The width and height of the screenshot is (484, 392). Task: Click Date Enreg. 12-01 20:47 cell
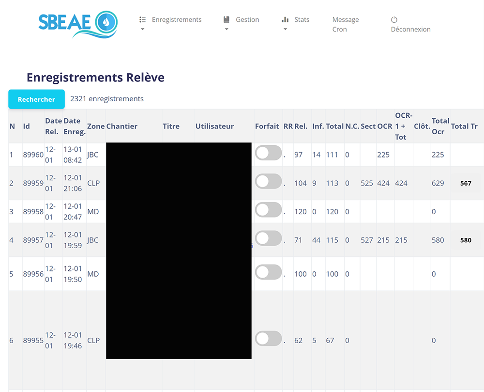pyautogui.click(x=73, y=212)
